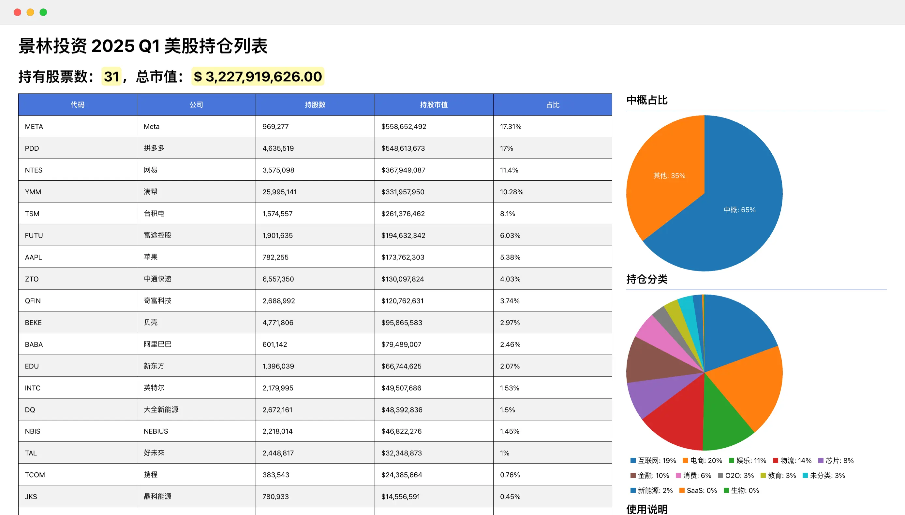The image size is (905, 515).
Task: Click the NEBIUS company cell
Action: click(x=196, y=431)
